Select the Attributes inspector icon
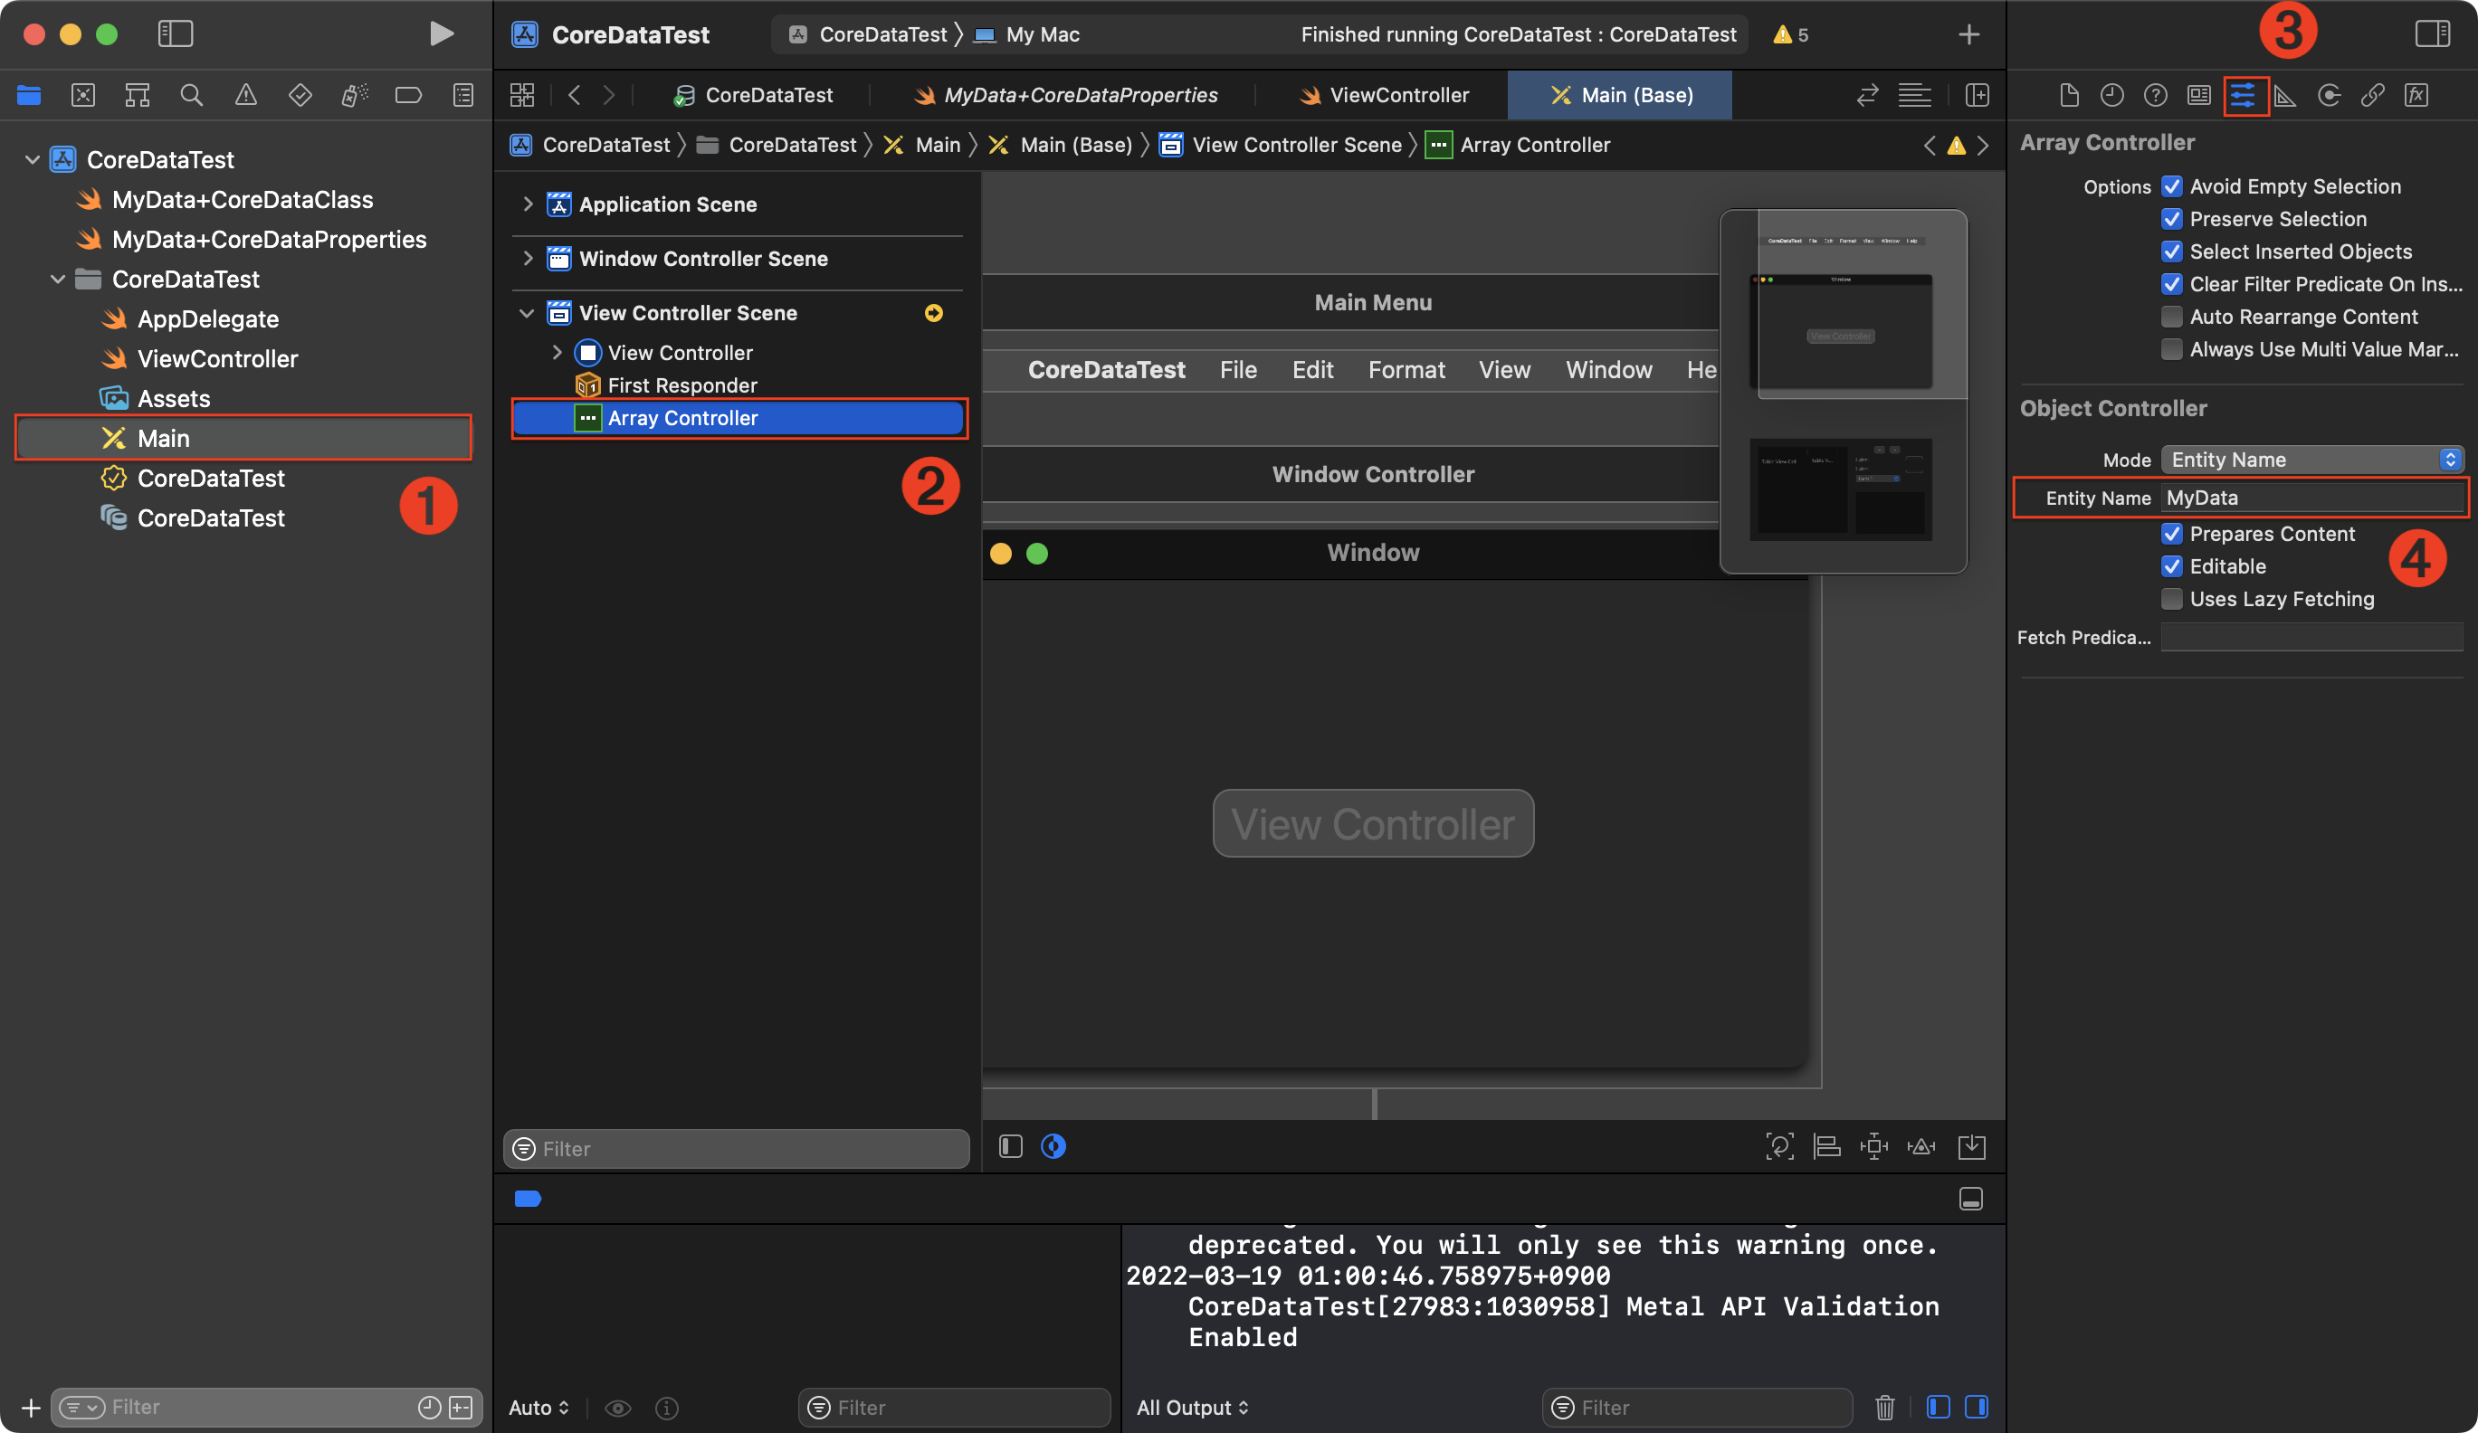This screenshot has width=2478, height=1433. 2243,95
